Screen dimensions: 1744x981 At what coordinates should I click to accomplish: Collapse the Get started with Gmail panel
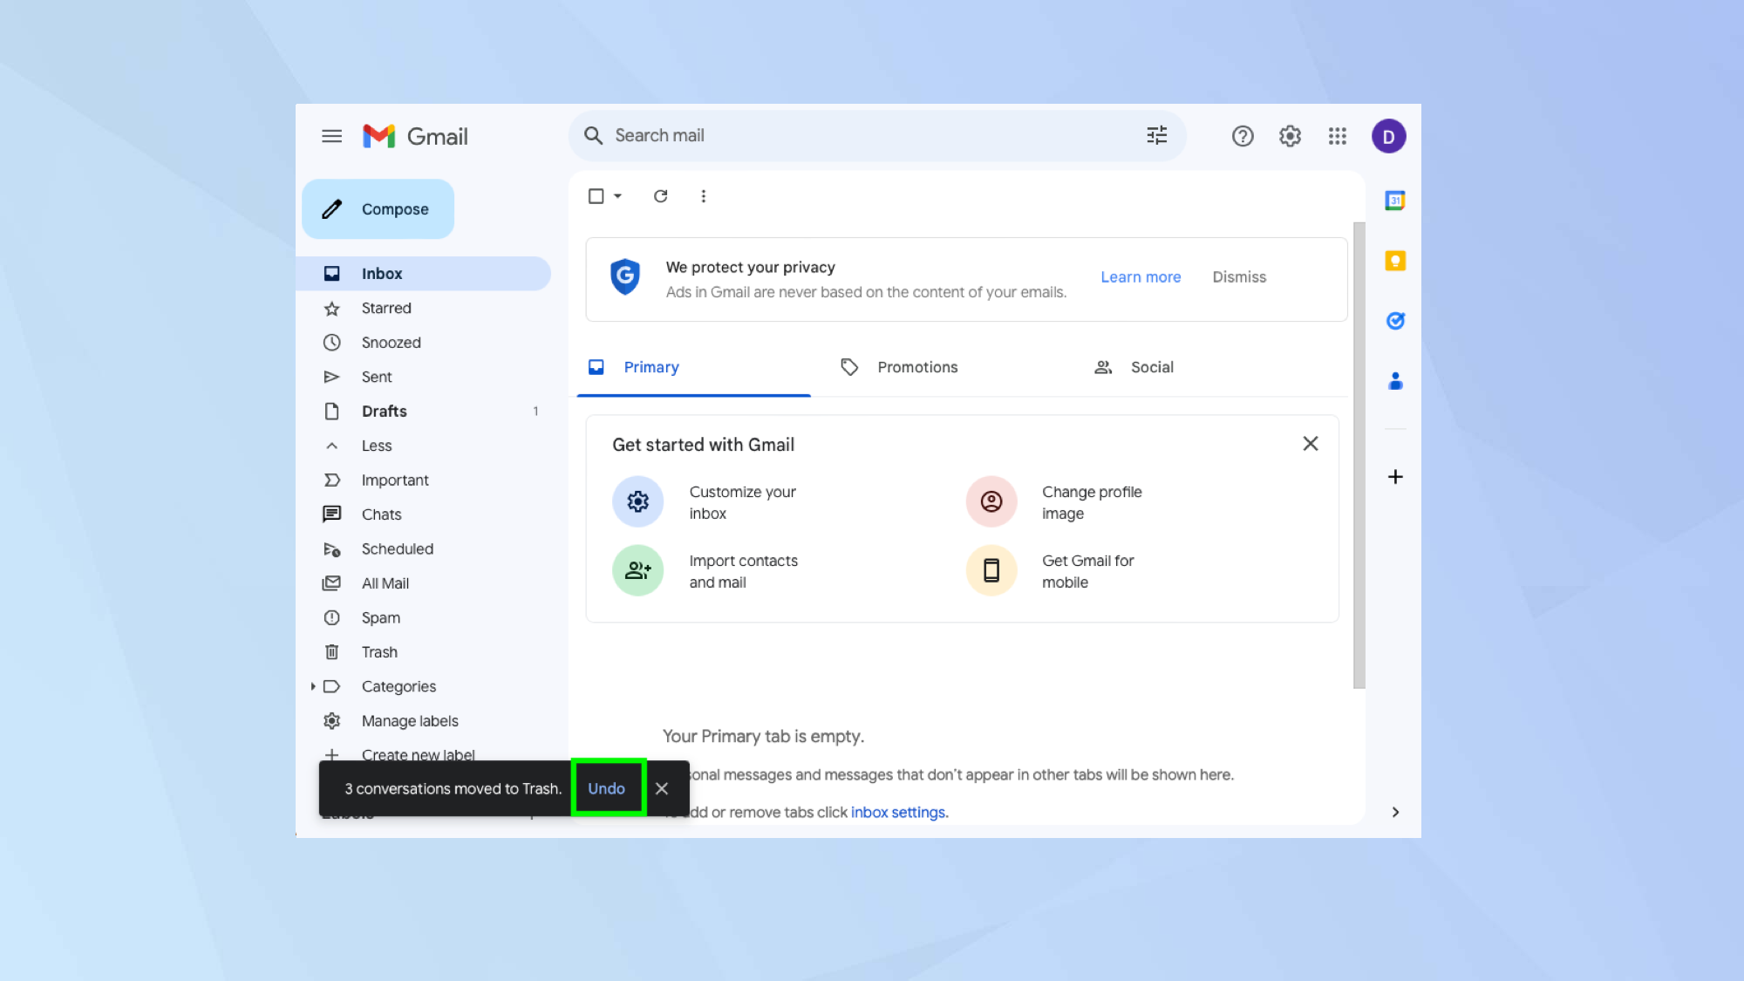point(1311,443)
